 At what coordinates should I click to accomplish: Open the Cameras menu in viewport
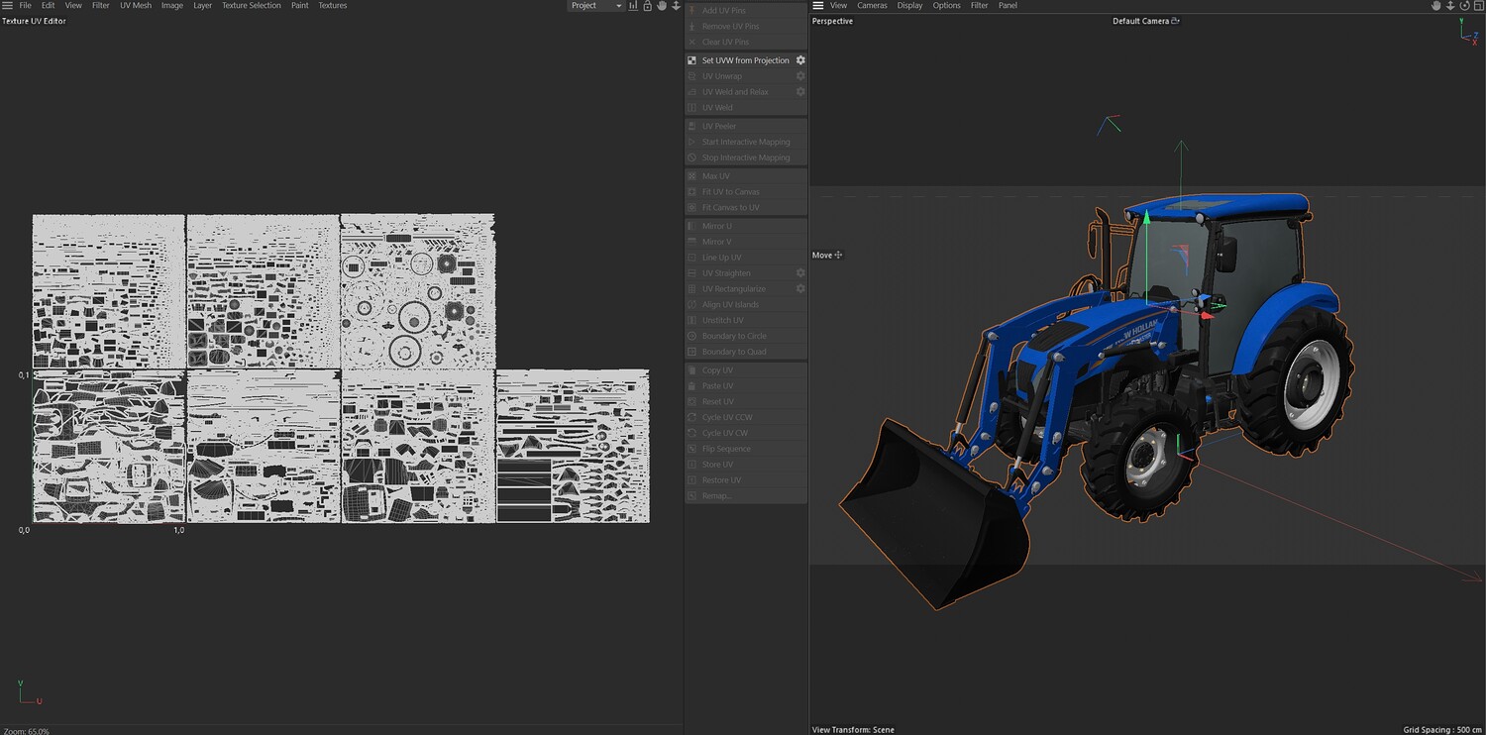pyautogui.click(x=872, y=6)
